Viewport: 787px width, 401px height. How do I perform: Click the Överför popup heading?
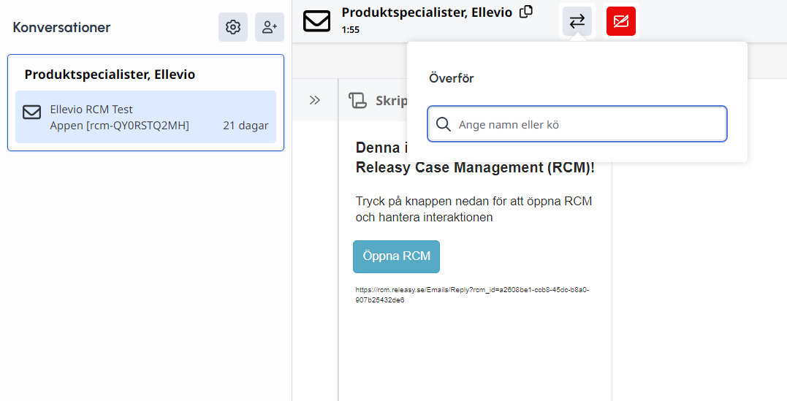click(x=451, y=78)
